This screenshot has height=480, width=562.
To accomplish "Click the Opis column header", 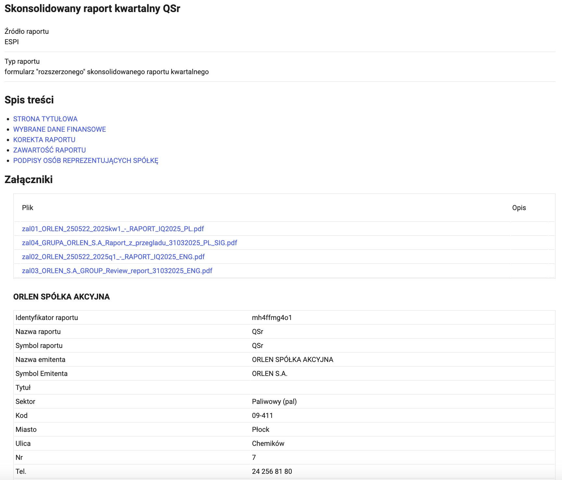I will pyautogui.click(x=519, y=208).
